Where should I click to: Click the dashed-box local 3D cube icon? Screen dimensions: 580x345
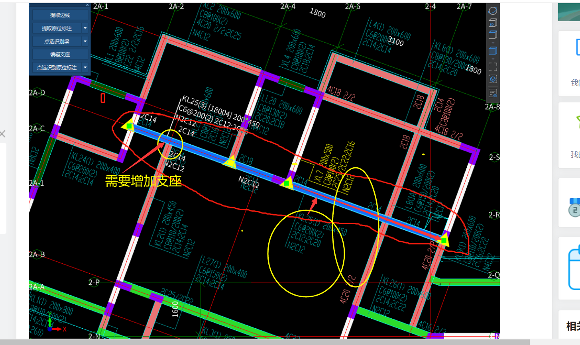pyautogui.click(x=493, y=79)
